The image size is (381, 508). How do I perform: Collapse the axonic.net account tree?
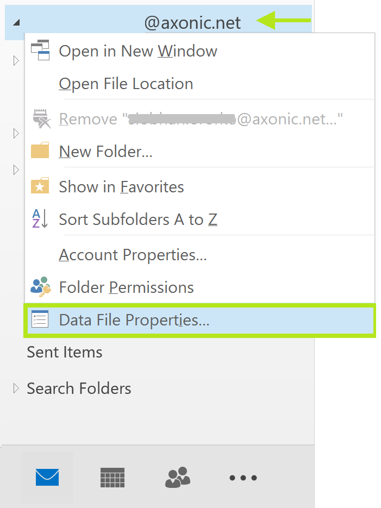[x=16, y=23]
